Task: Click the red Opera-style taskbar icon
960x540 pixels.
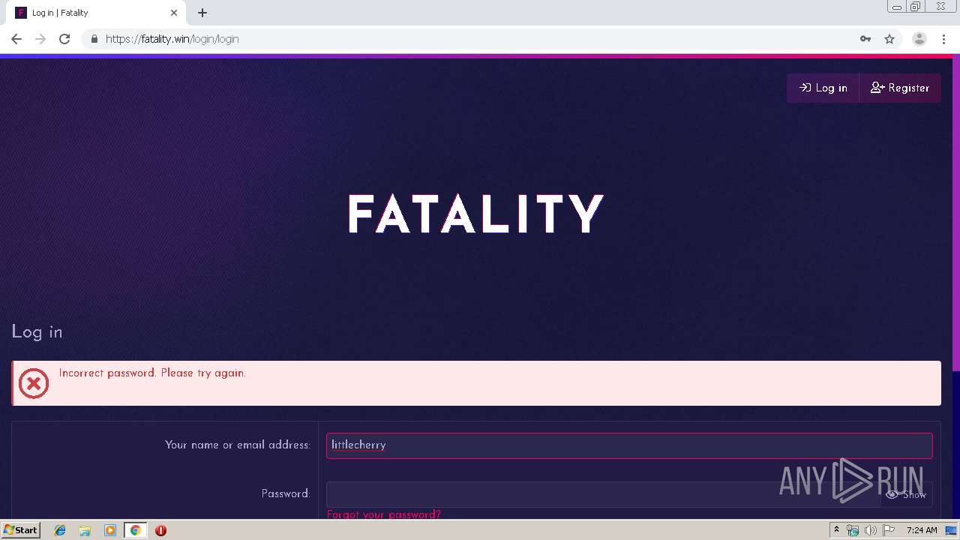Action: (x=160, y=530)
